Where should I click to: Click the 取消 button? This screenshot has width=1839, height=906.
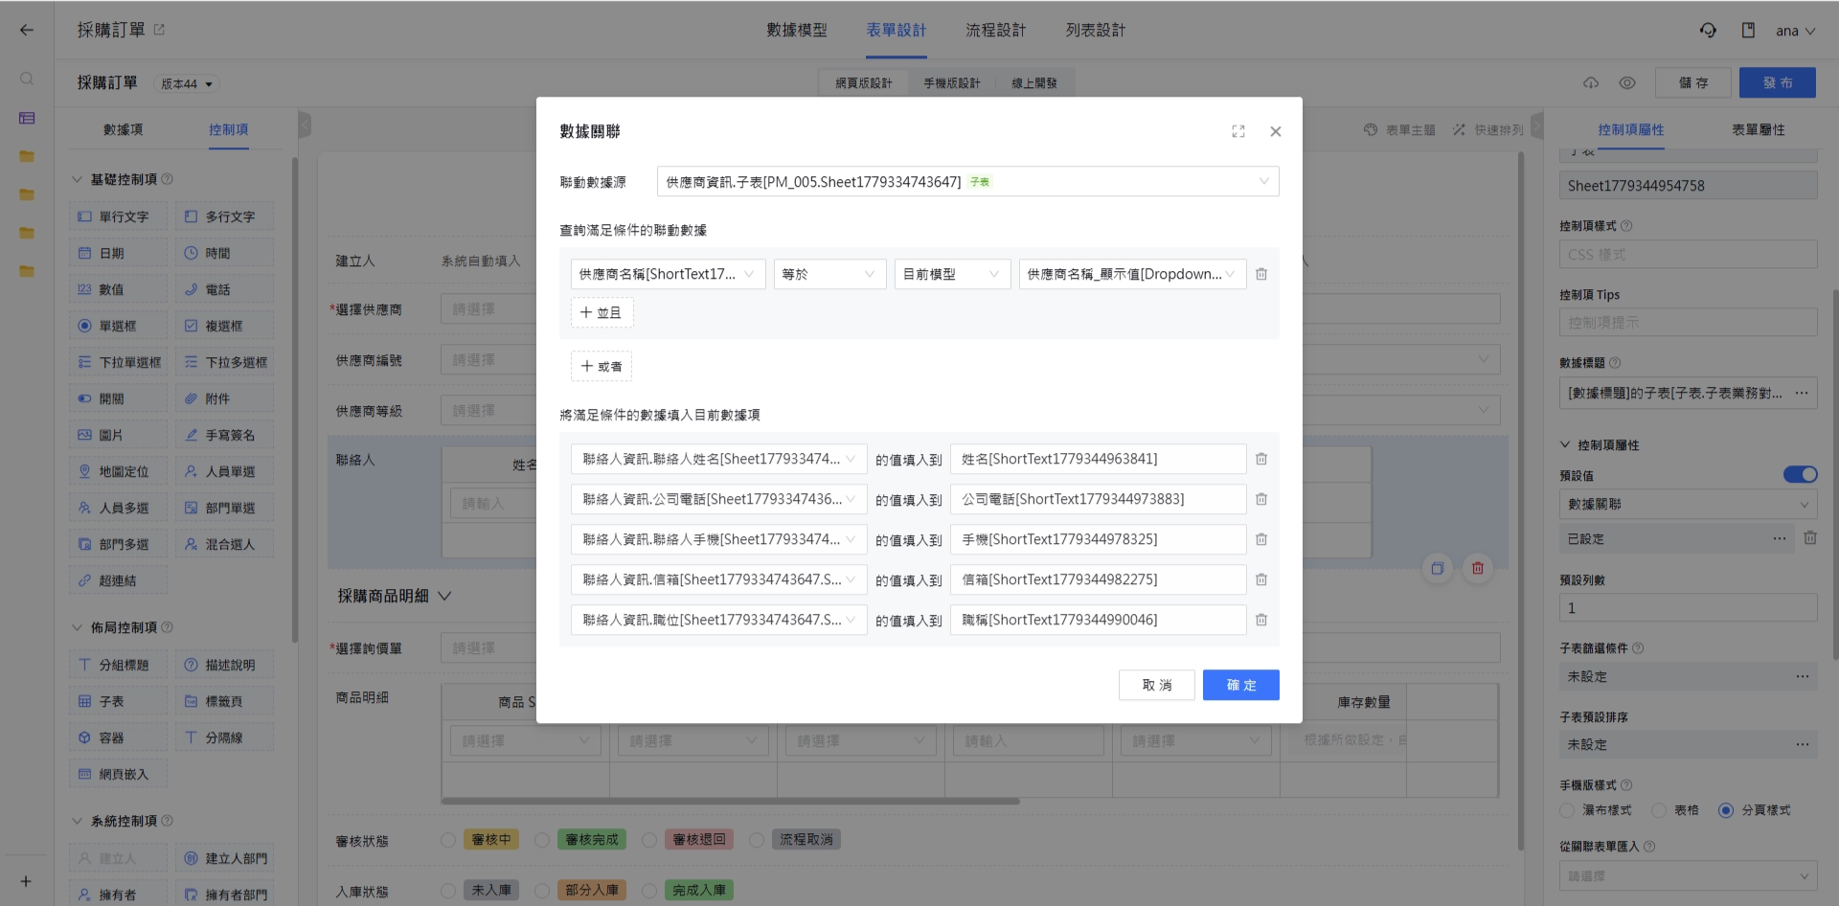(x=1157, y=685)
